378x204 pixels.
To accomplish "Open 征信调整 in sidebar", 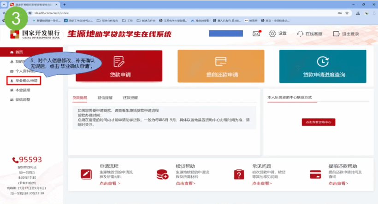I will [20, 99].
